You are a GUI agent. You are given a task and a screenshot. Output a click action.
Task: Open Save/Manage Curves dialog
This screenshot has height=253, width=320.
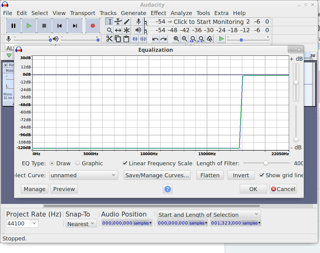click(x=157, y=175)
